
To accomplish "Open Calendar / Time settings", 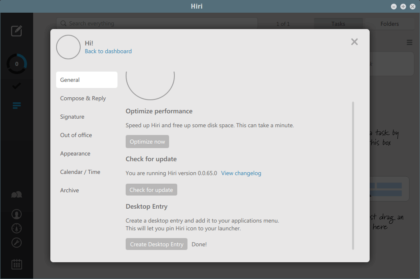I will coord(80,172).
